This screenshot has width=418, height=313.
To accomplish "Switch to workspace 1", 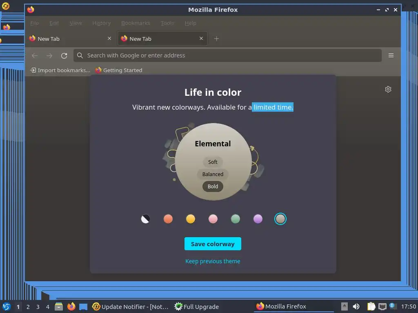I will (18, 307).
